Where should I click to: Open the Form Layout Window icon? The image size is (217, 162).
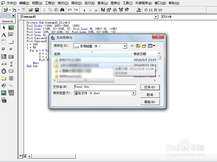[115, 10]
